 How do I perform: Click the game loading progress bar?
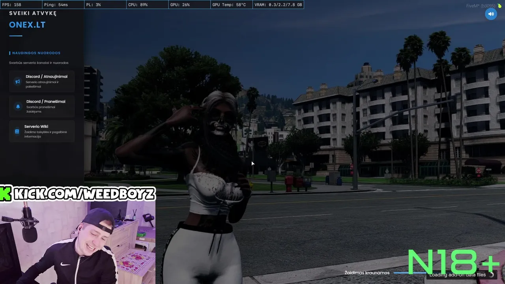pyautogui.click(x=410, y=273)
